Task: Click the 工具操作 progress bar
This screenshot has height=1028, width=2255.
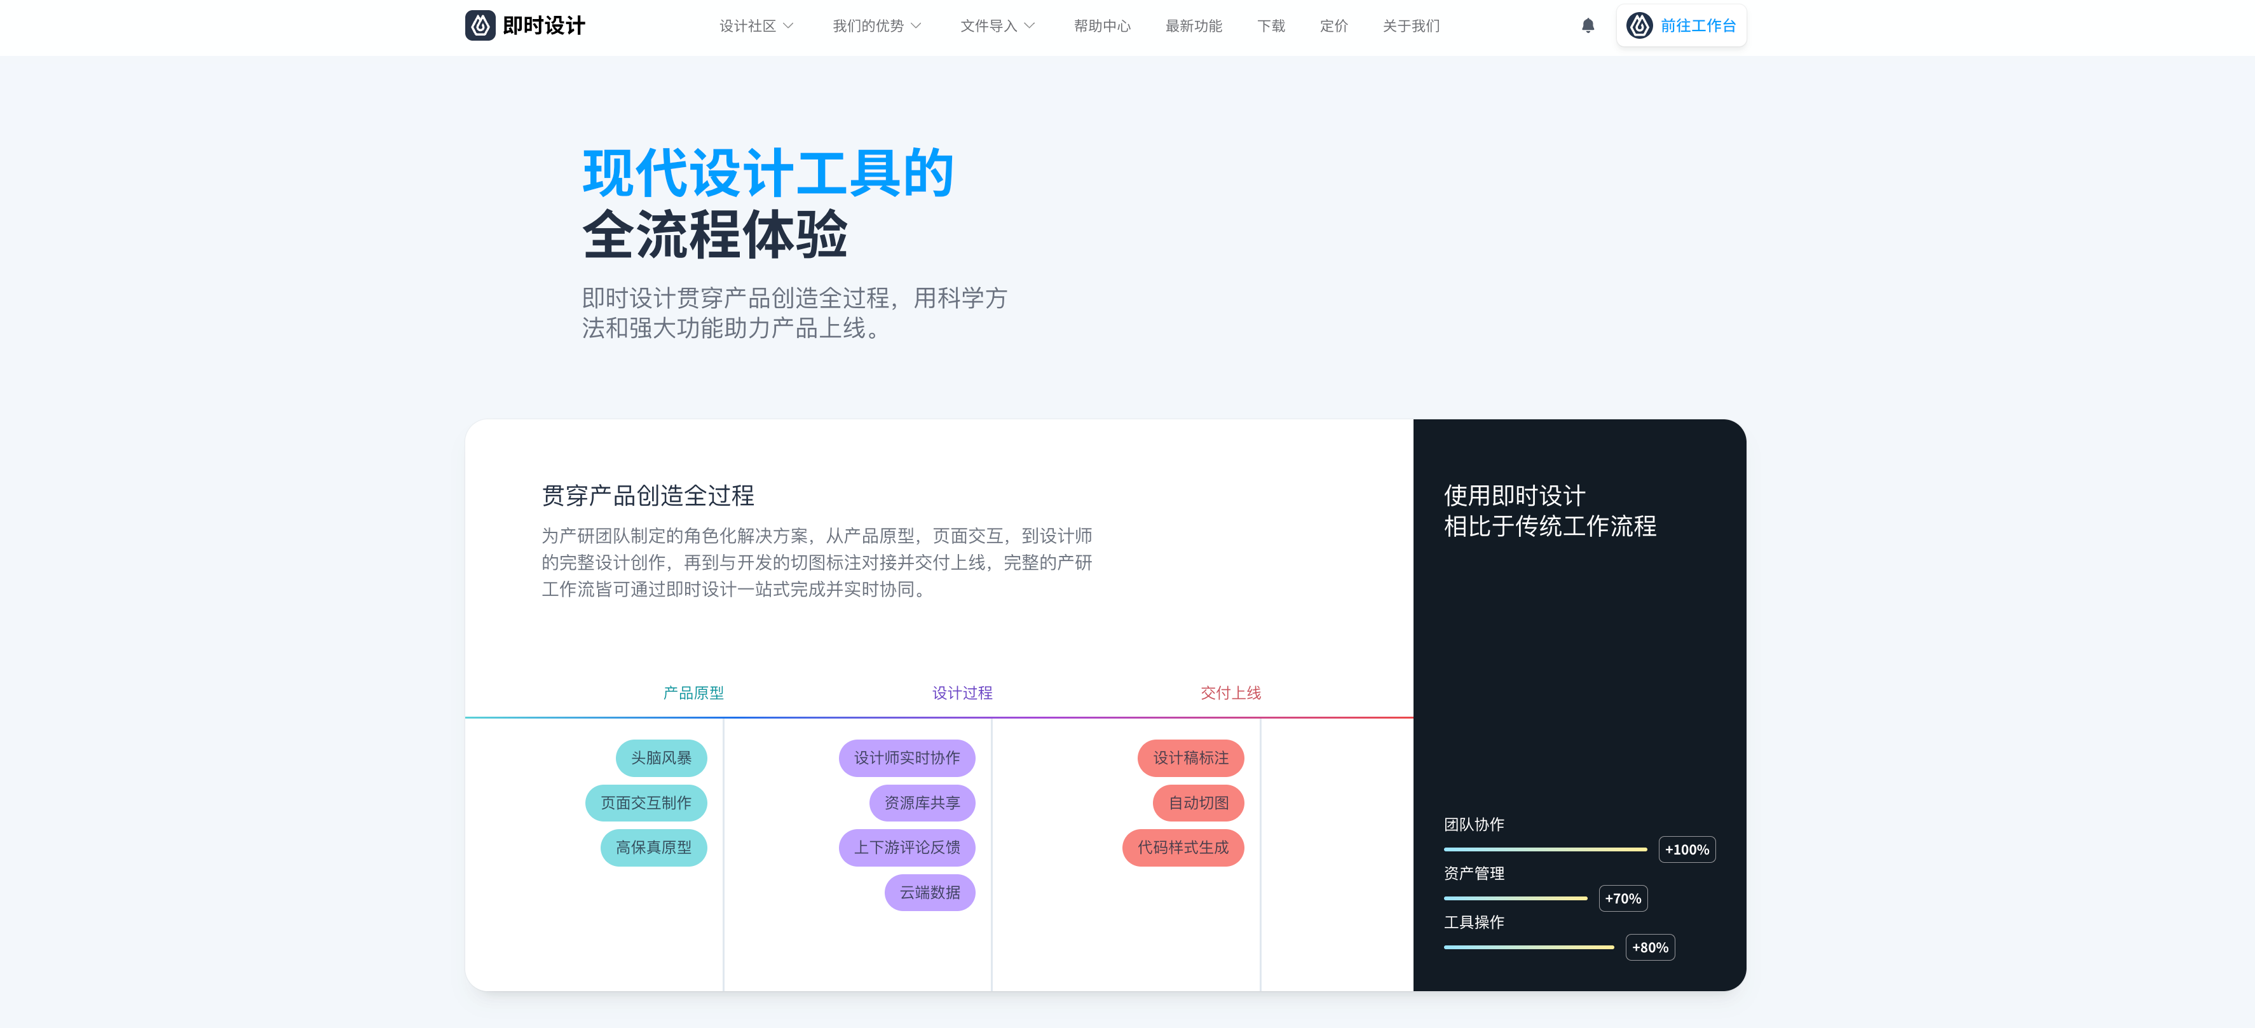Action: [x=1529, y=947]
